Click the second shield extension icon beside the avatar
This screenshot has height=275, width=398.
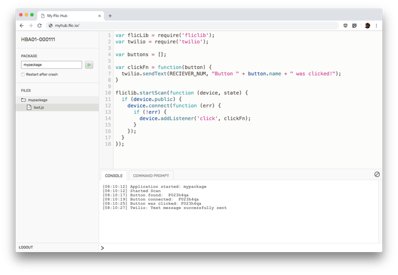pyautogui.click(x=355, y=26)
